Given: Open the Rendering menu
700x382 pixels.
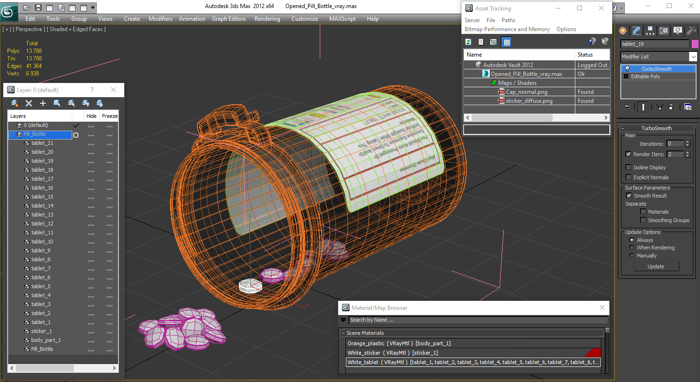Looking at the screenshot, I should coord(267,19).
